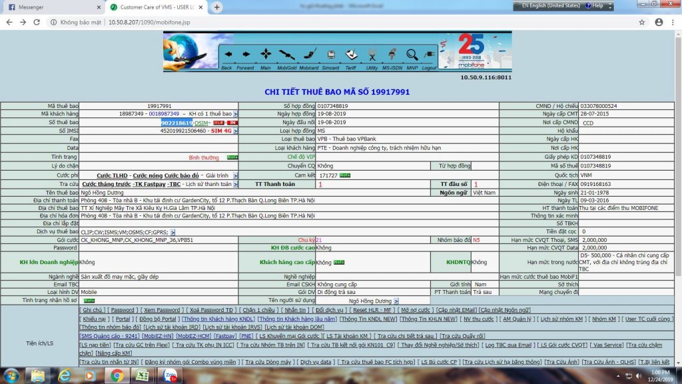Open the Simcard icon
The image size is (682, 384).
point(331,55)
